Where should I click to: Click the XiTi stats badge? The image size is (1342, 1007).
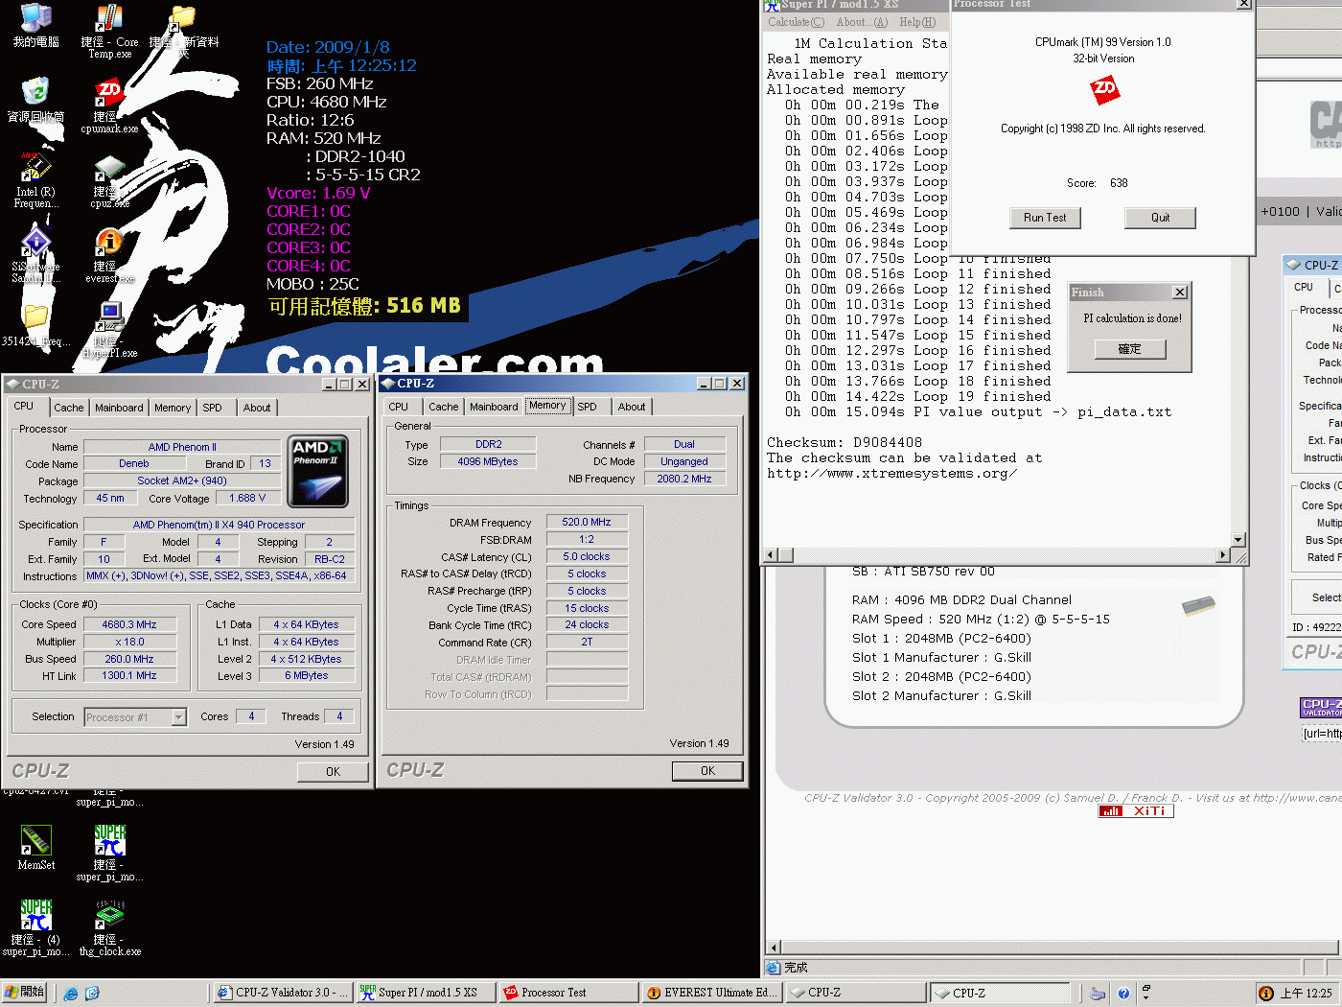[1136, 811]
